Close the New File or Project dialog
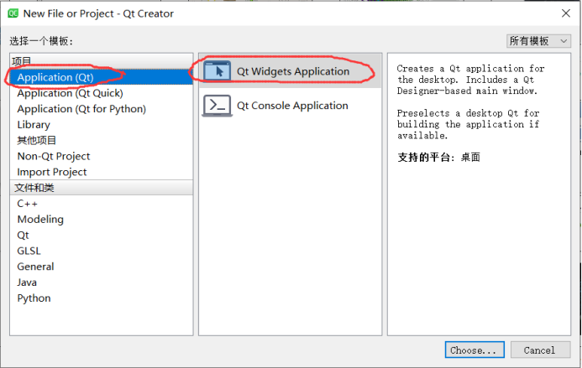This screenshot has height=368, width=582. click(566, 13)
